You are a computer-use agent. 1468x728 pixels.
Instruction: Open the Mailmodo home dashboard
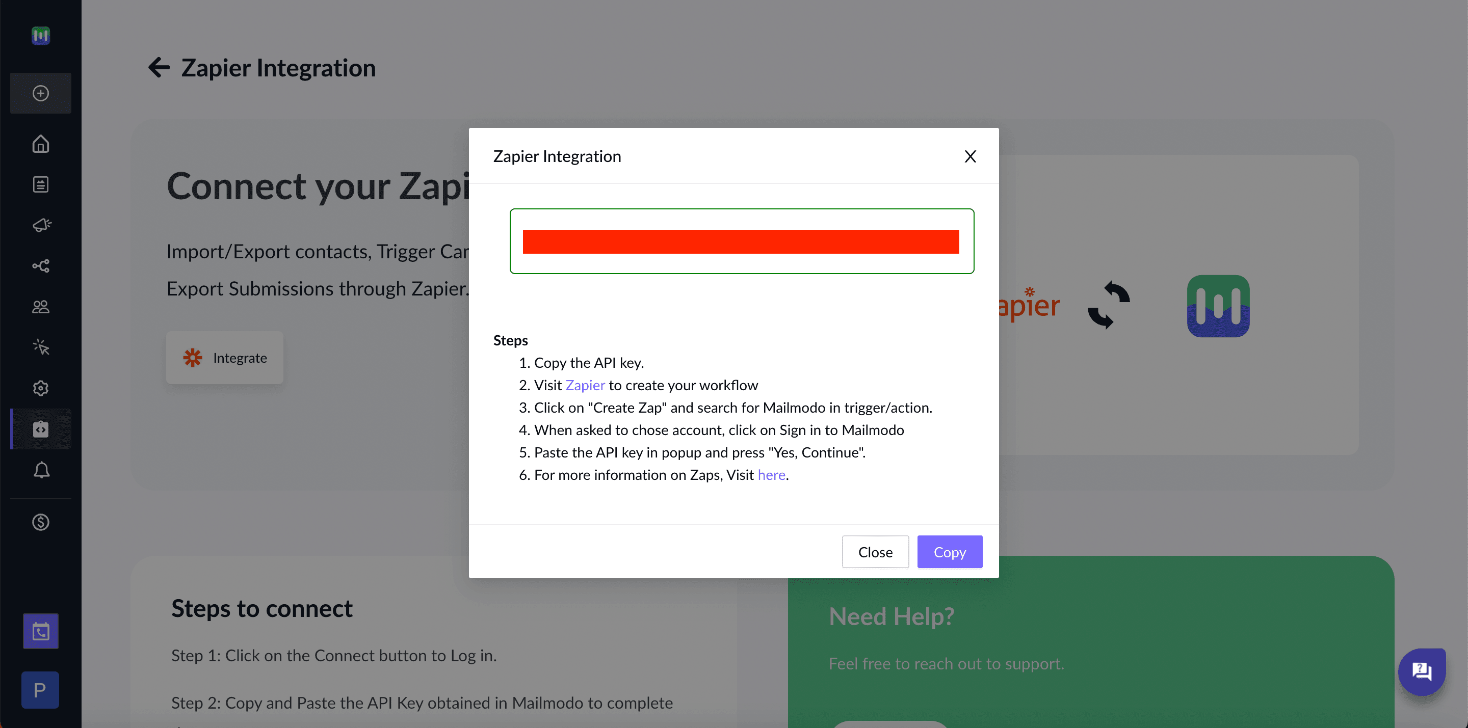click(40, 144)
